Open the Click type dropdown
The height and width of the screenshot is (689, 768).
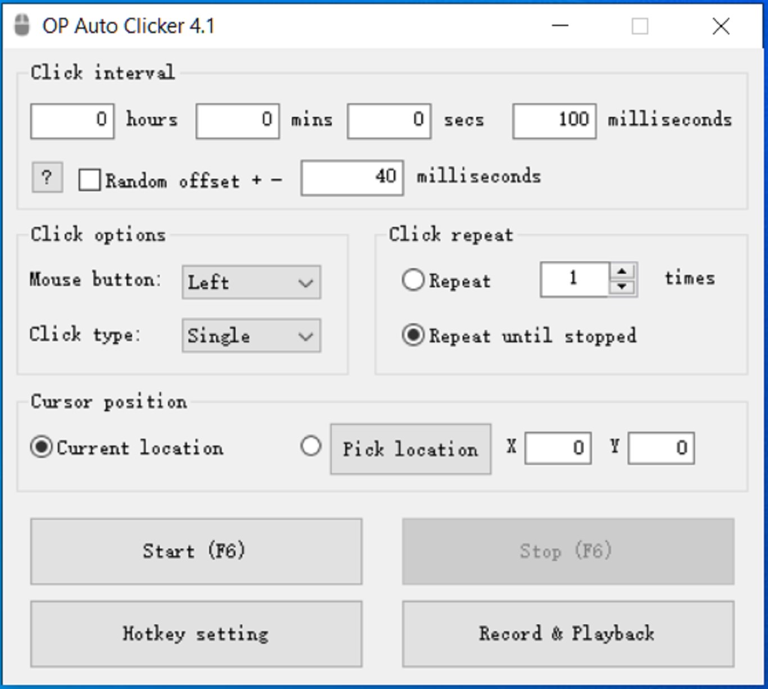(251, 336)
